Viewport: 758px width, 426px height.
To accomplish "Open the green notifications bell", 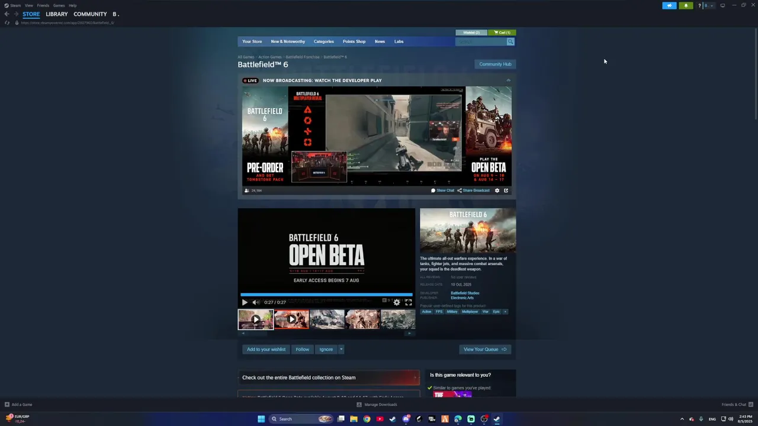I will tap(686, 5).
